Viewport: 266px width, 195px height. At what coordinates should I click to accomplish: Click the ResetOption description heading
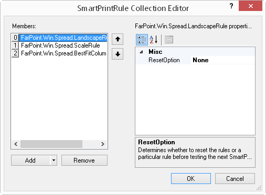tap(156, 142)
